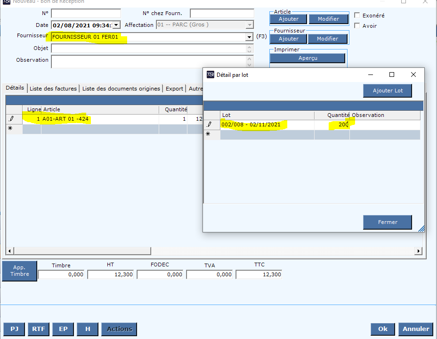Click the App. Timbre button

(19, 271)
